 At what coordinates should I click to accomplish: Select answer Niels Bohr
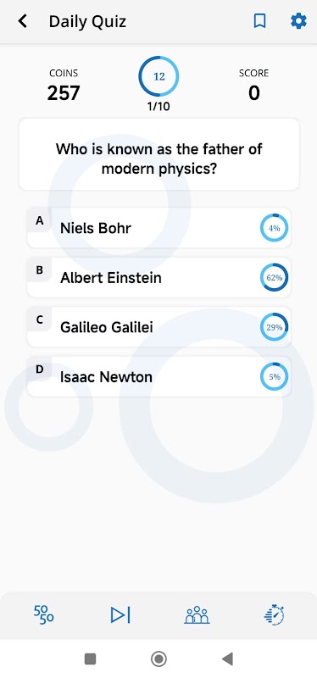[158, 228]
